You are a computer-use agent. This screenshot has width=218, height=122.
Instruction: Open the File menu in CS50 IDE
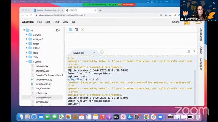(x=40, y=22)
